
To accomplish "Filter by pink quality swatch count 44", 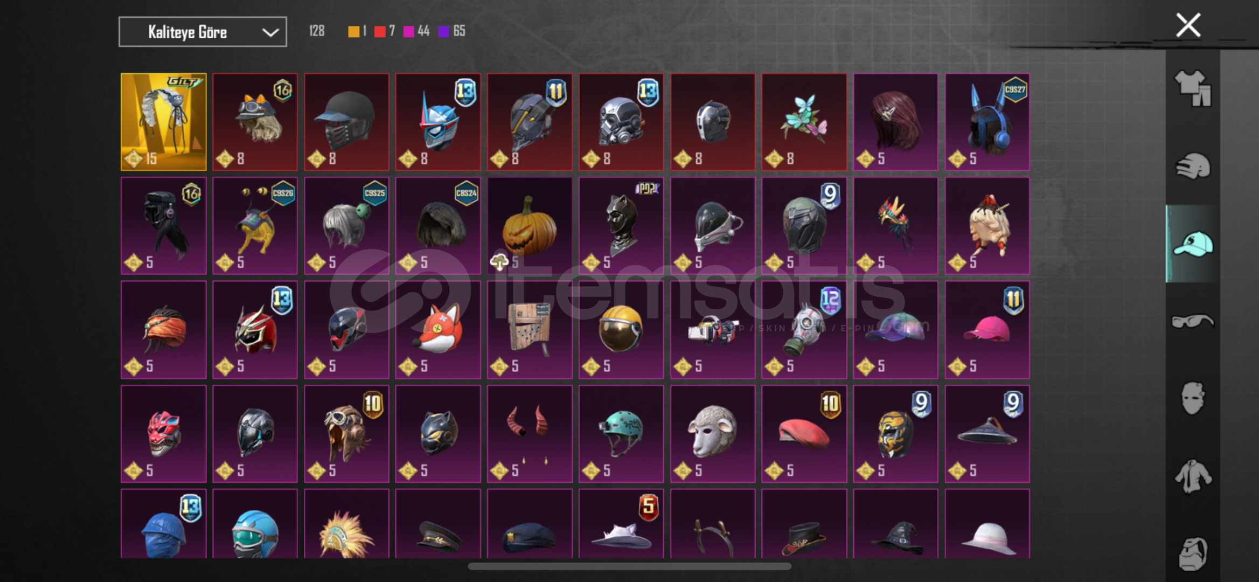I will (x=416, y=31).
